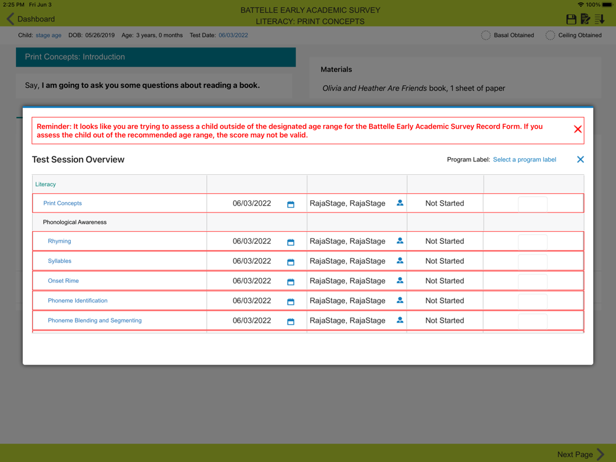The image size is (616, 462).
Task: Click 'Not Started' status in Onset Rime row
Action: click(445, 281)
